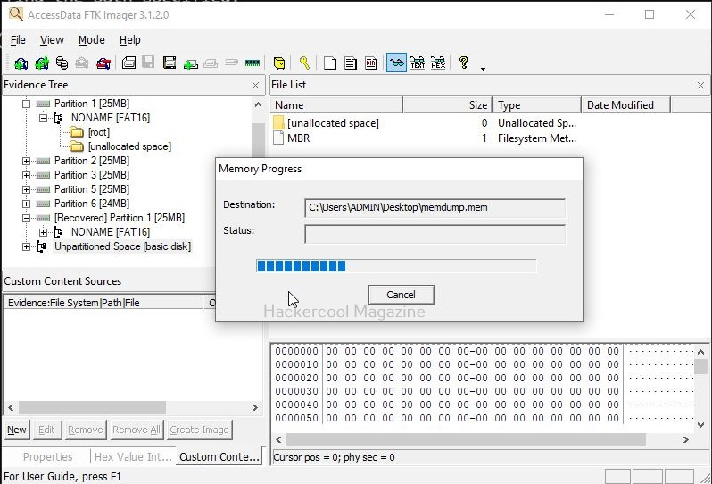Click the memory capture progress bar
712x484 pixels.
click(x=396, y=266)
